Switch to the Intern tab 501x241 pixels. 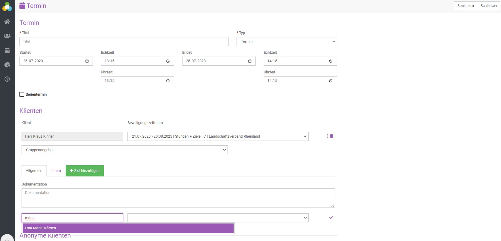(x=56, y=171)
